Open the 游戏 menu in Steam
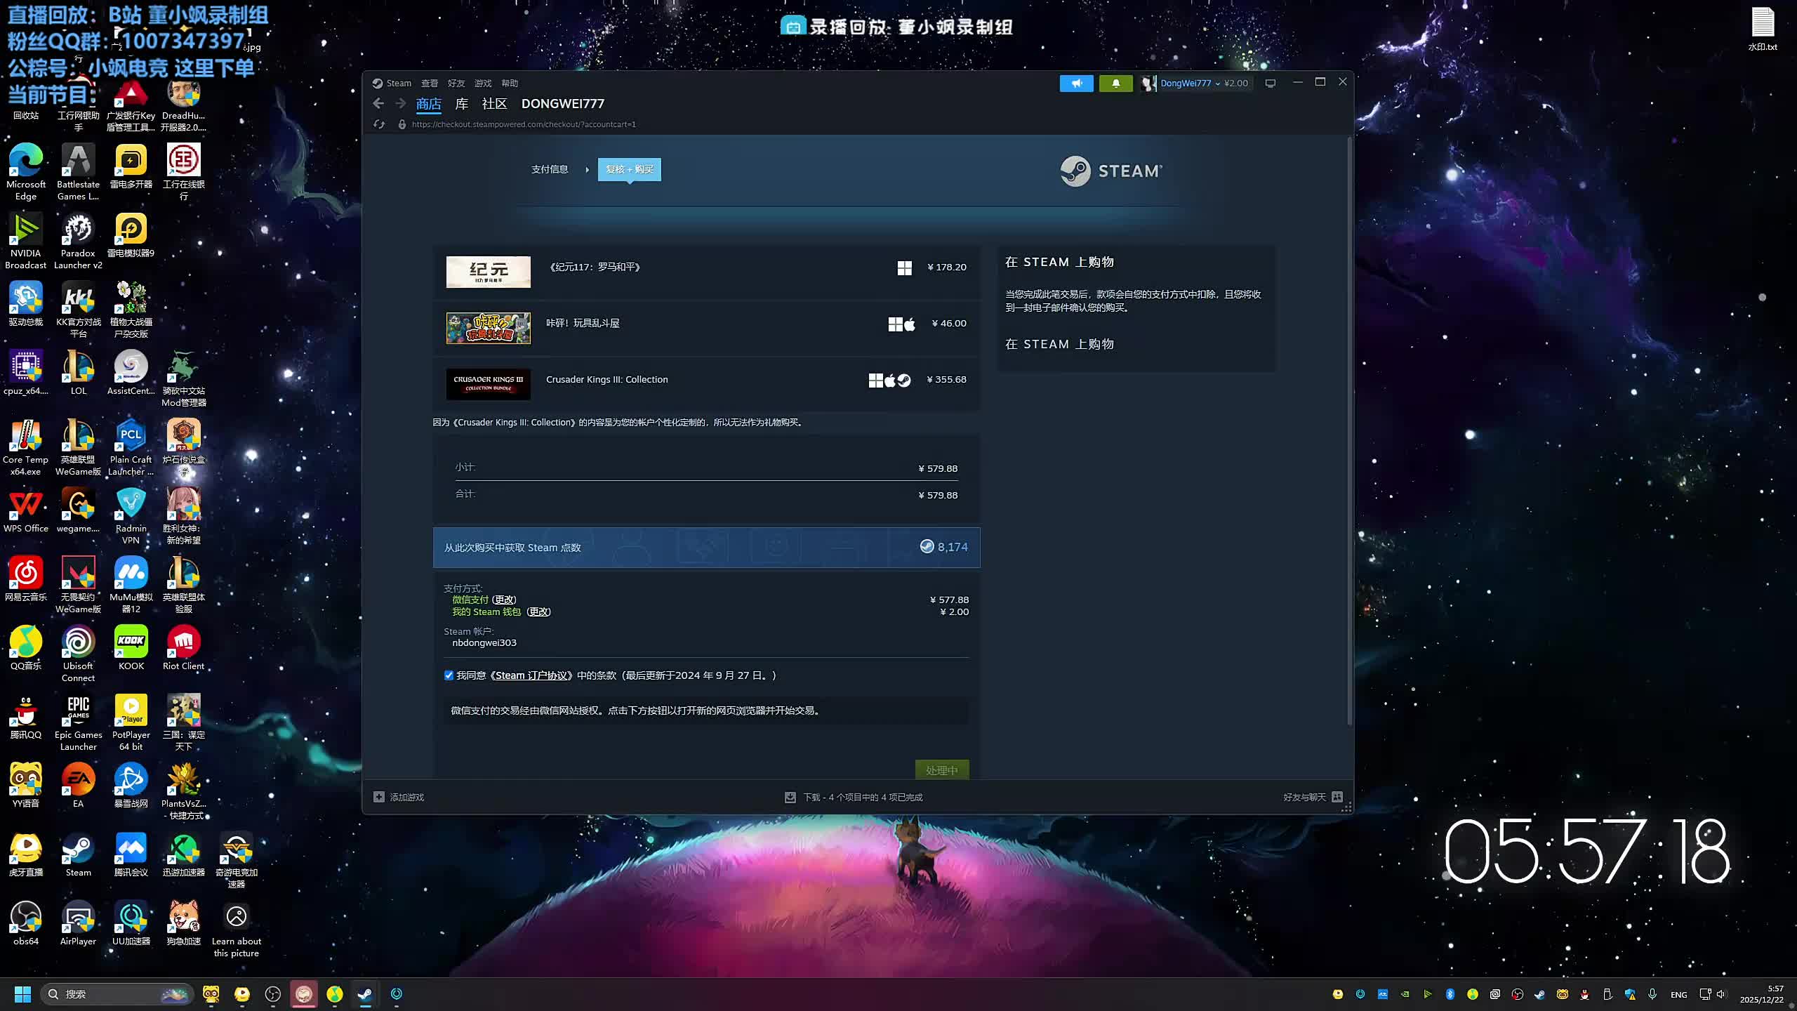The width and height of the screenshot is (1797, 1011). tap(483, 84)
